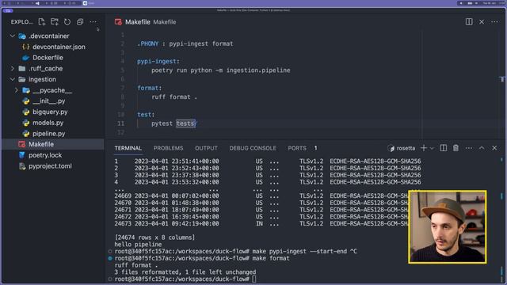Click the pypi-ingest target in editor
Viewport: 507px width, 285px height.
[x=158, y=61]
